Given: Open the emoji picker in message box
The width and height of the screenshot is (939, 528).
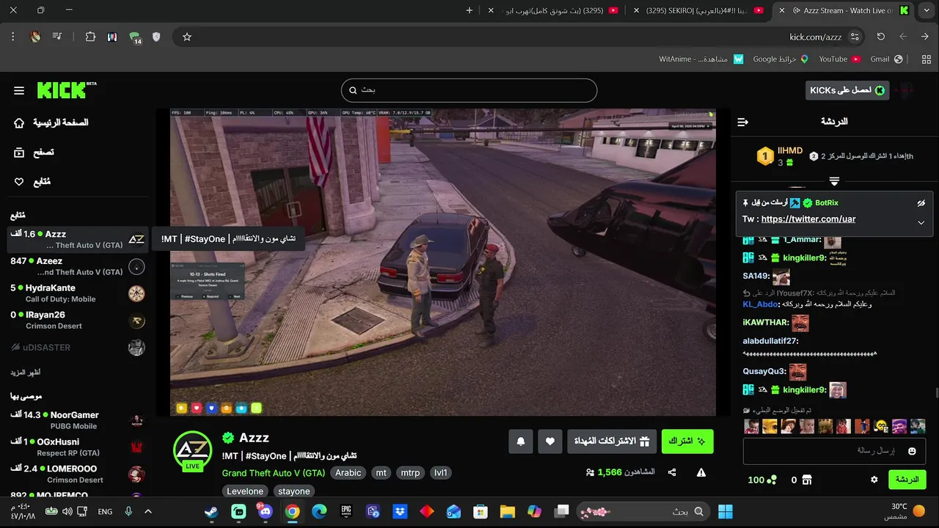Looking at the screenshot, I should pyautogui.click(x=912, y=451).
